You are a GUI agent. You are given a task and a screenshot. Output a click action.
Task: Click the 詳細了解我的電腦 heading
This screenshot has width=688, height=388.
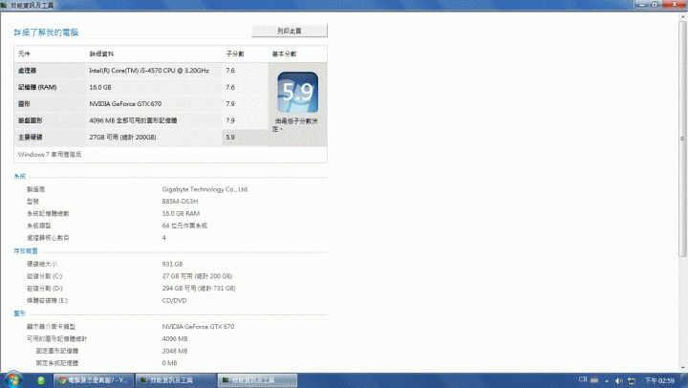[46, 32]
